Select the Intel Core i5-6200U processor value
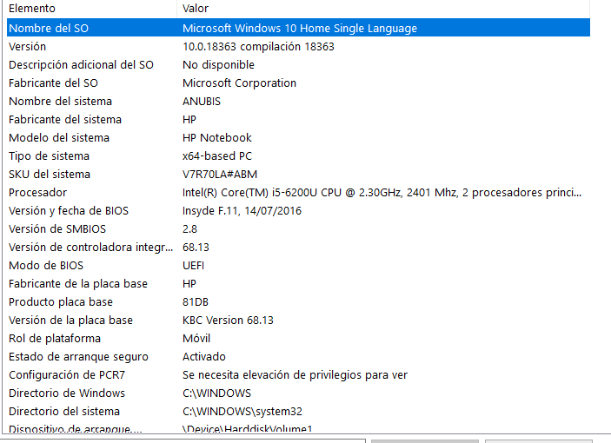The height and width of the screenshot is (443, 611). [x=382, y=192]
